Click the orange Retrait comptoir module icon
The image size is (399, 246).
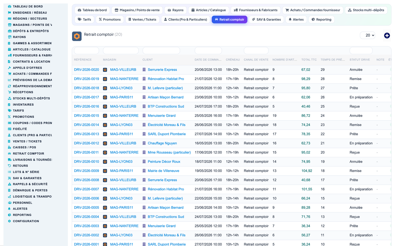tap(77, 36)
